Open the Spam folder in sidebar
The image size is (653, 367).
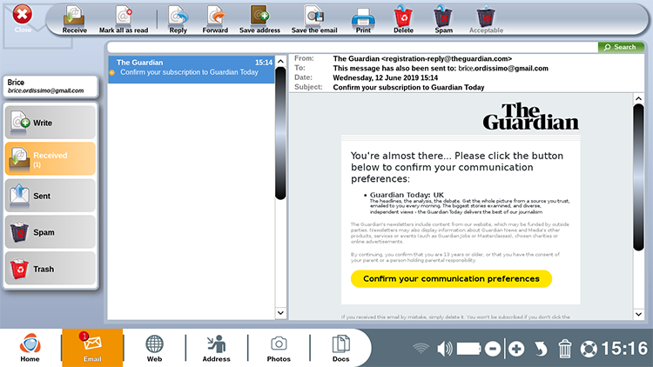(x=50, y=232)
